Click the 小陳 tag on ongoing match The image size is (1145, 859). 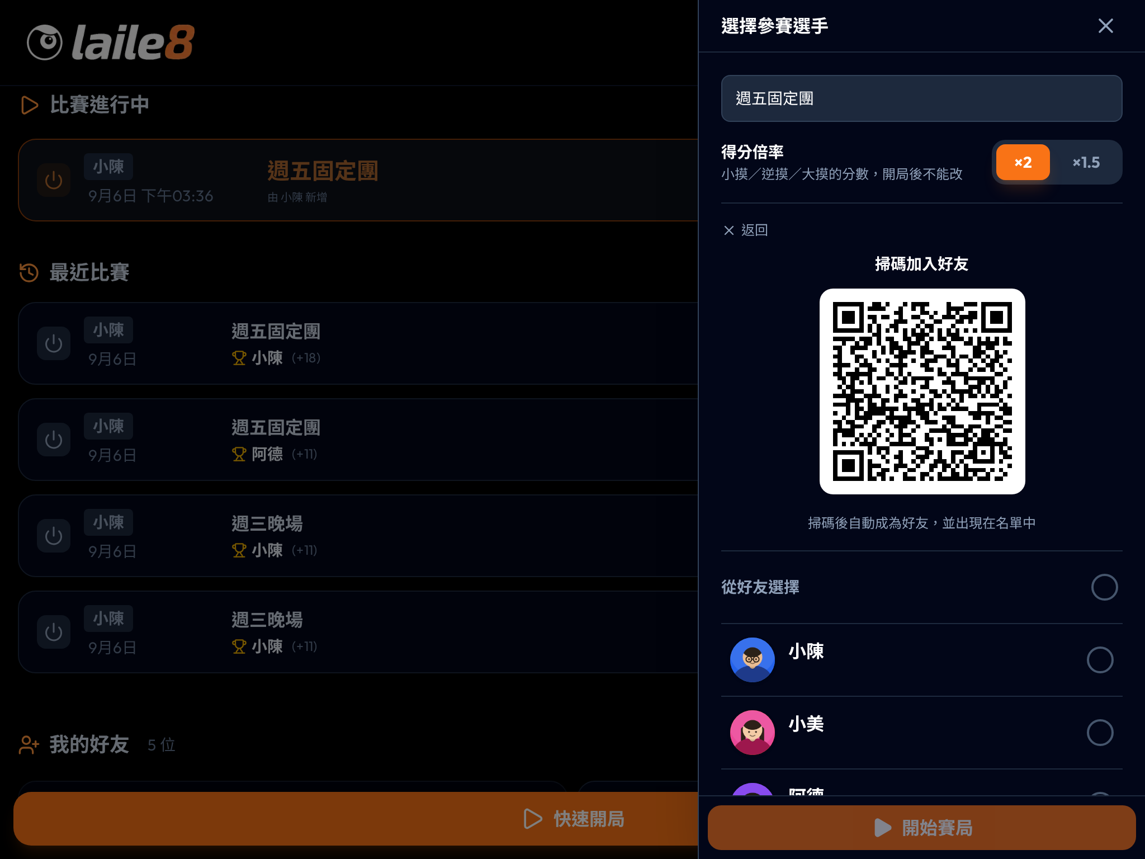pos(108,167)
